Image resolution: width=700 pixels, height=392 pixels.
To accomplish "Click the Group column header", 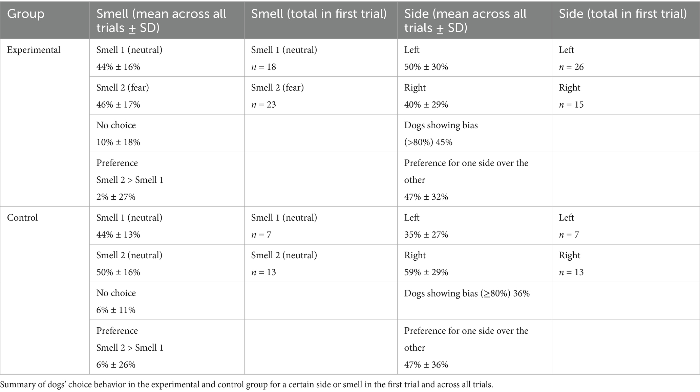I will tap(26, 14).
